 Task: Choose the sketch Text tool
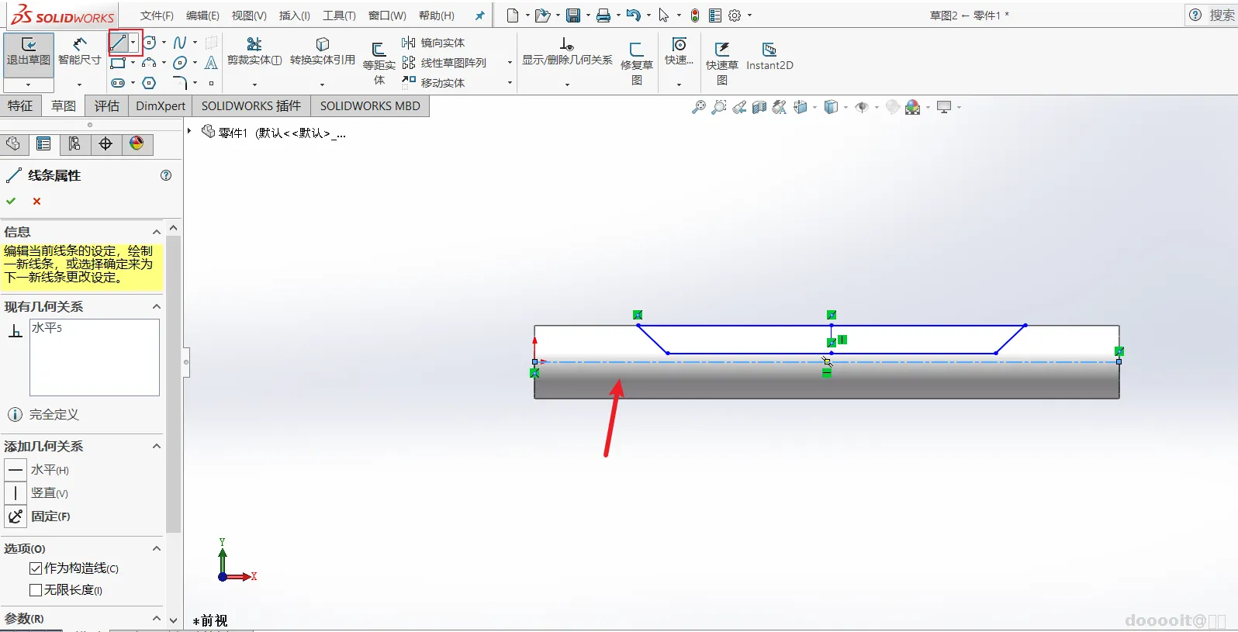click(x=211, y=63)
